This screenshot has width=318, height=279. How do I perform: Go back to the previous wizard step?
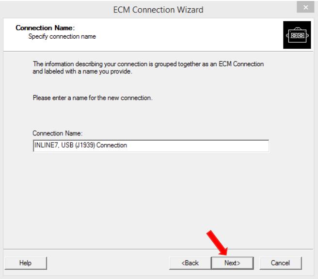(190, 263)
